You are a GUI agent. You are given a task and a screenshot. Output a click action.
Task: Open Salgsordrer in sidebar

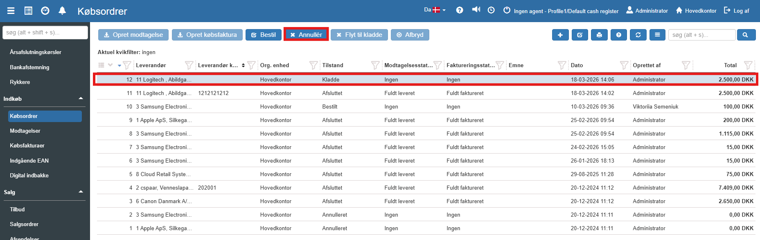24,224
